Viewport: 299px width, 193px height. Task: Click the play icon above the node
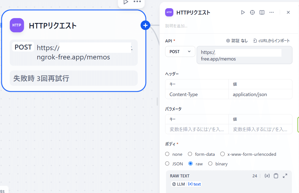tap(126, 2)
